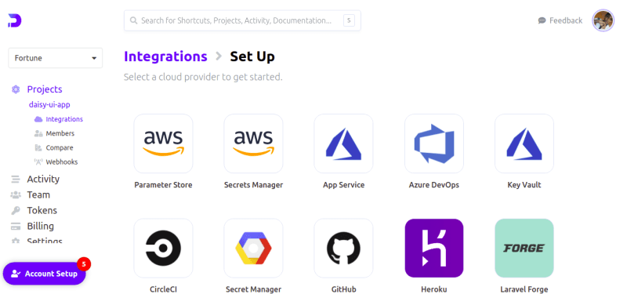Pick the Laravel Forge icon
Screen dimensions: 627x294
pyautogui.click(x=524, y=248)
